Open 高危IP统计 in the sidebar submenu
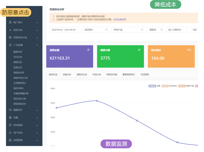 pyautogui.click(x=19, y=88)
